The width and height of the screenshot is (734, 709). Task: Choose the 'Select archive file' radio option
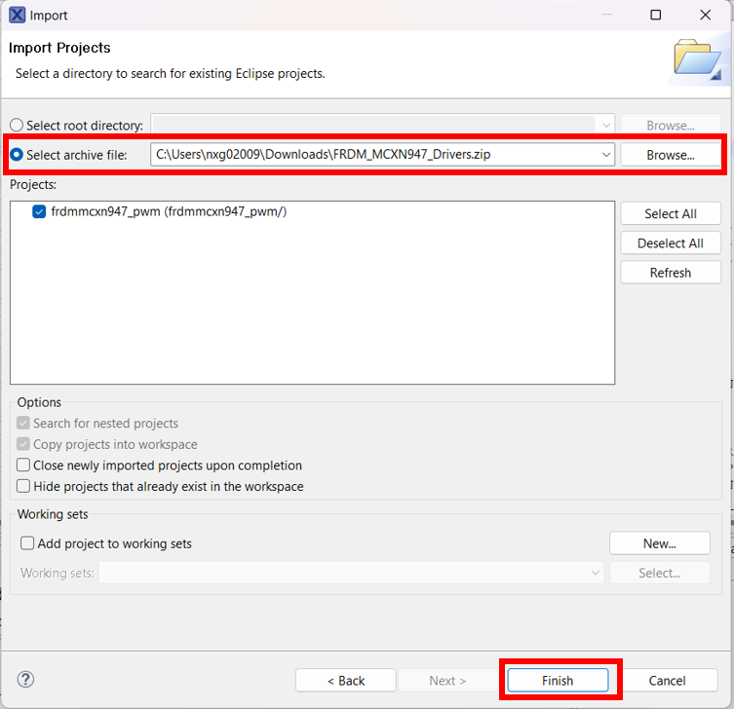tap(17, 155)
